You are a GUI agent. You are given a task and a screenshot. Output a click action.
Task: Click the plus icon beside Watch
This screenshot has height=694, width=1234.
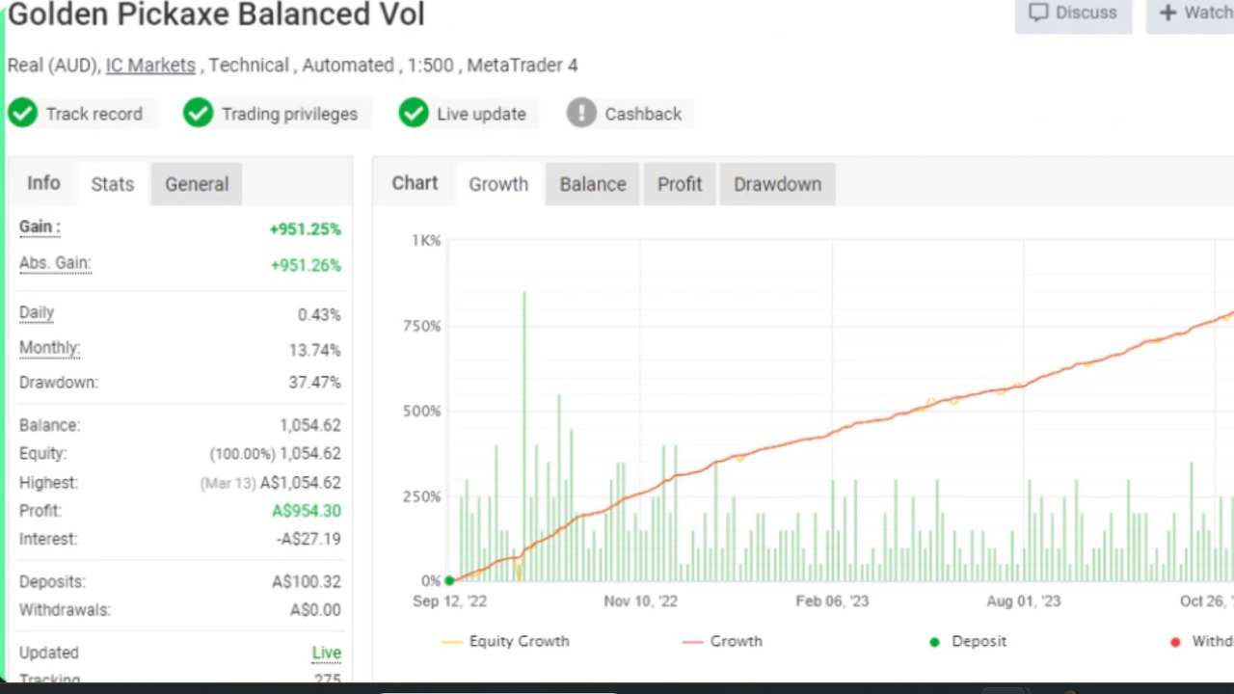point(1167,13)
